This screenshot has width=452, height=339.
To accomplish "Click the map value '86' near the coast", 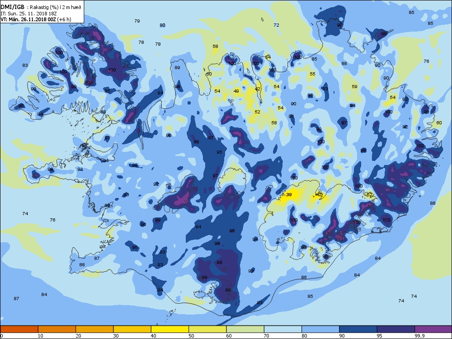I will (x=304, y=278).
